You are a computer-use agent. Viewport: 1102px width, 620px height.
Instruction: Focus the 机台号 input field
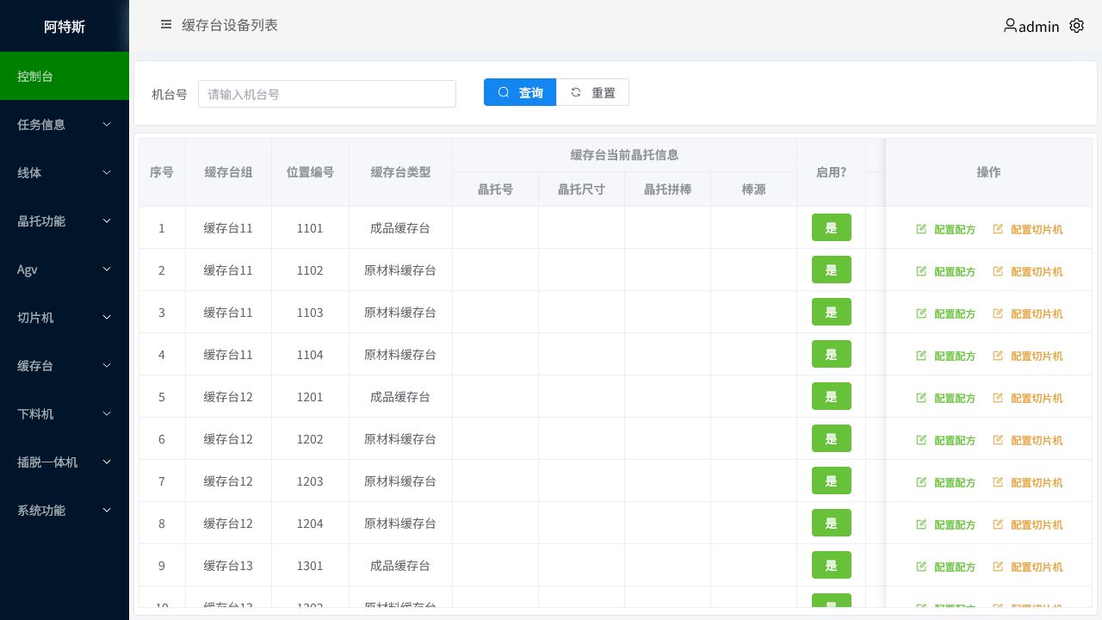coord(327,94)
